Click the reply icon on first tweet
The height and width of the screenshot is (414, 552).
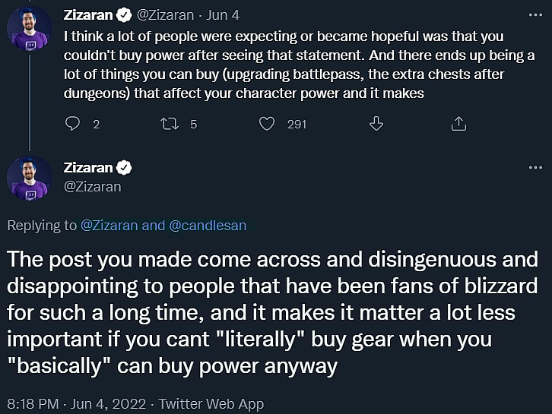point(73,123)
